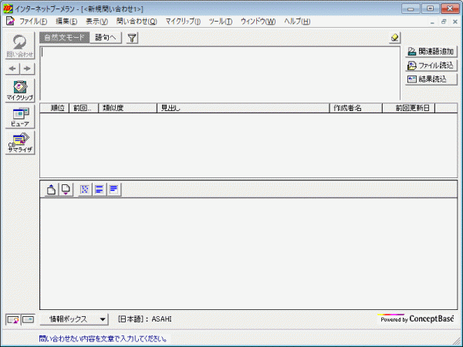Click the next document down-arrow icon

tap(66, 190)
